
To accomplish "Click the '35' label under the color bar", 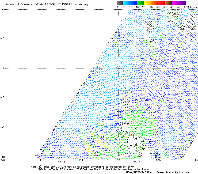I will click(165, 7).
